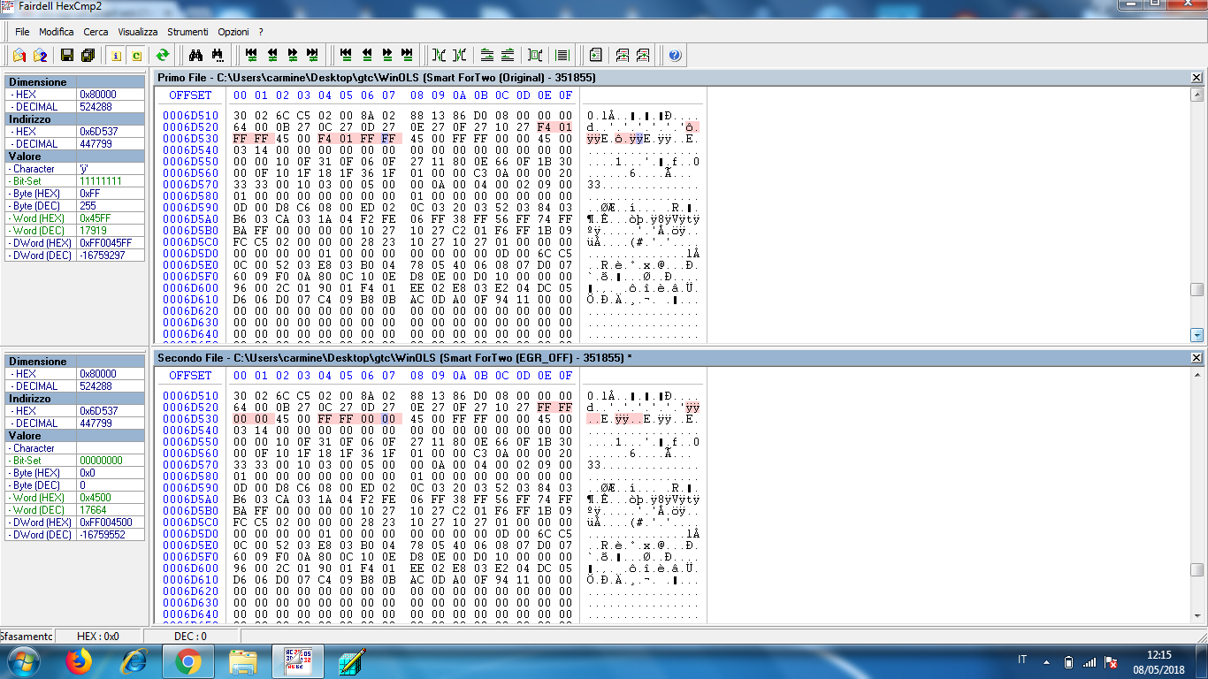The width and height of the screenshot is (1208, 679).
Task: Click the top Dimensione section header
Action: pyautogui.click(x=74, y=82)
